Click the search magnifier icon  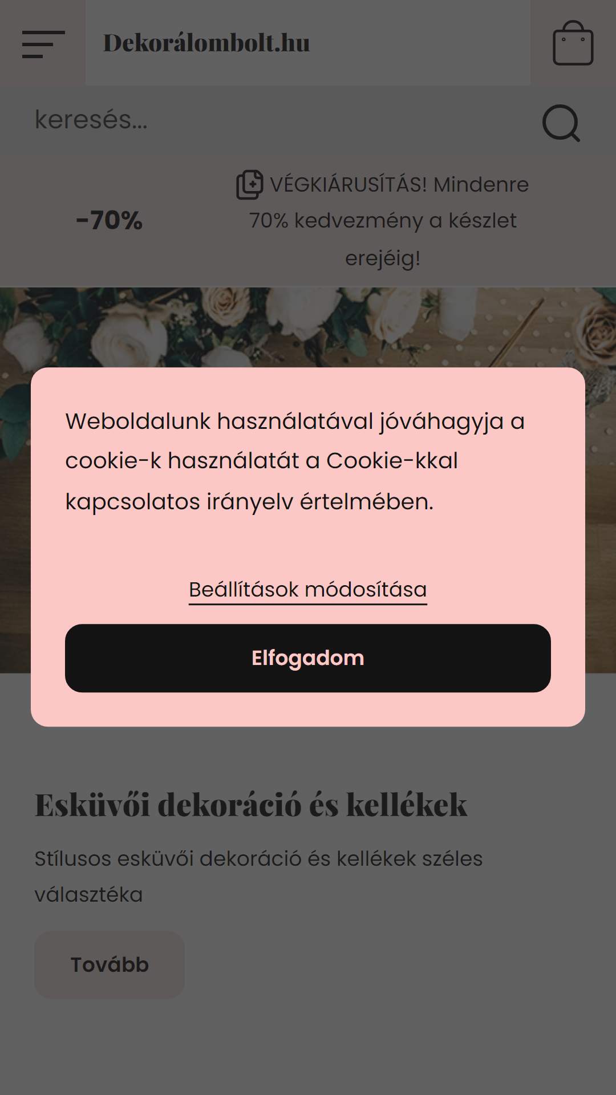click(x=561, y=123)
